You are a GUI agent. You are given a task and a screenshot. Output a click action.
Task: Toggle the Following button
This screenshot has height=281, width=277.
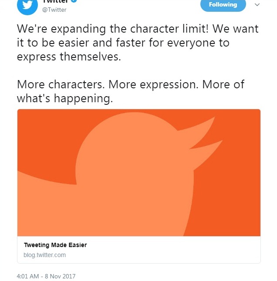tap(223, 5)
